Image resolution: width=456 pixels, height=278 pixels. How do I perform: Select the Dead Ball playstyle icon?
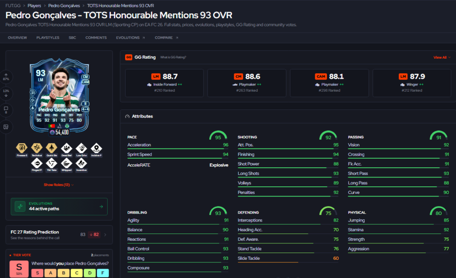click(67, 148)
